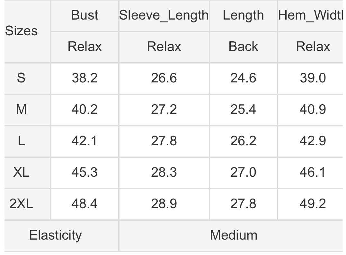
Task: Select hem width value 39.0
Action: (x=313, y=78)
